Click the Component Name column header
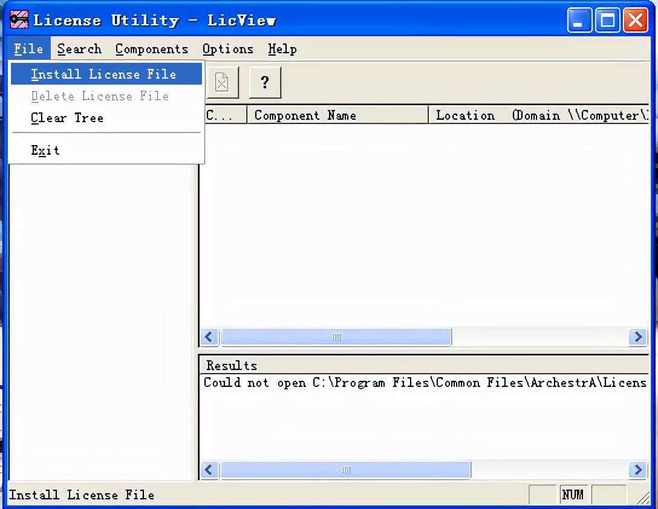The width and height of the screenshot is (658, 509). tap(337, 115)
